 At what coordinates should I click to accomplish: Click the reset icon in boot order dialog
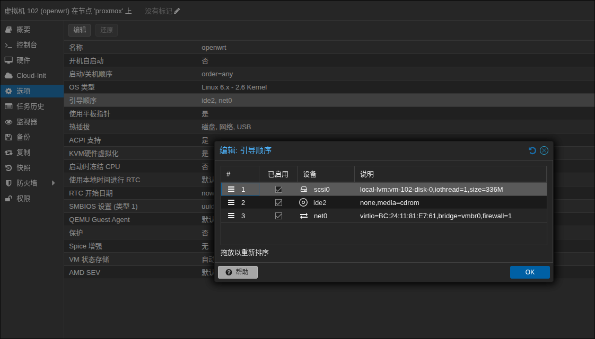(x=532, y=150)
